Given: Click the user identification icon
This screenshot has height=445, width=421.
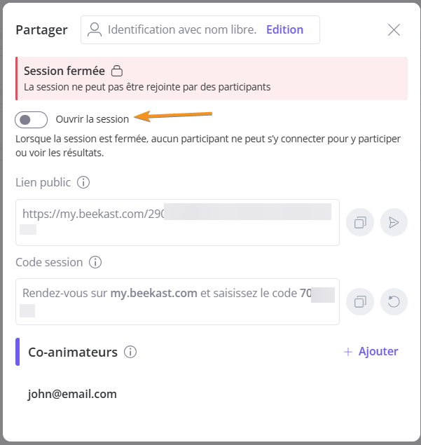Looking at the screenshot, I should click(95, 30).
